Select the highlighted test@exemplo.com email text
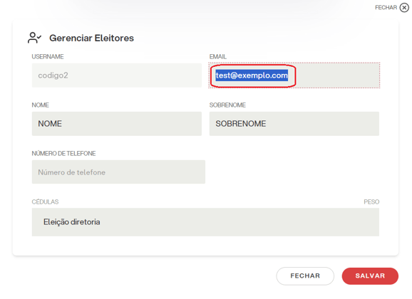 click(252, 75)
